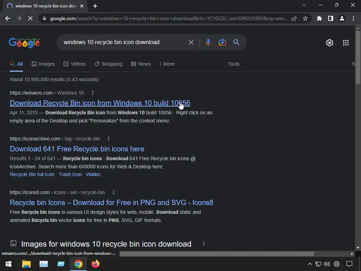Close the 'windows 10 recycle bin icon' tab
This screenshot has width=361, height=271.
82,6
